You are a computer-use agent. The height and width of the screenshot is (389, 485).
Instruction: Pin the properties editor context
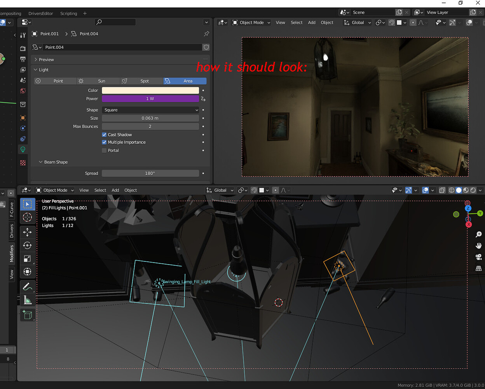tap(206, 34)
